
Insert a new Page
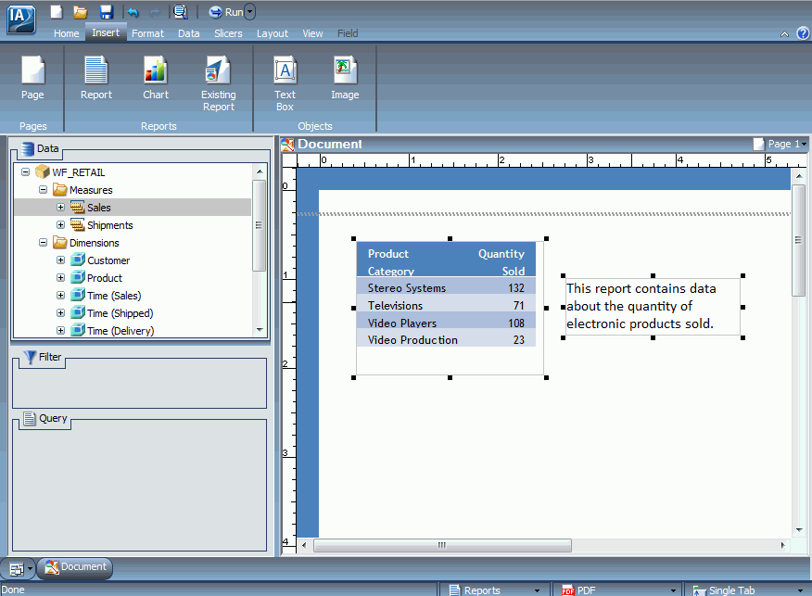click(32, 79)
